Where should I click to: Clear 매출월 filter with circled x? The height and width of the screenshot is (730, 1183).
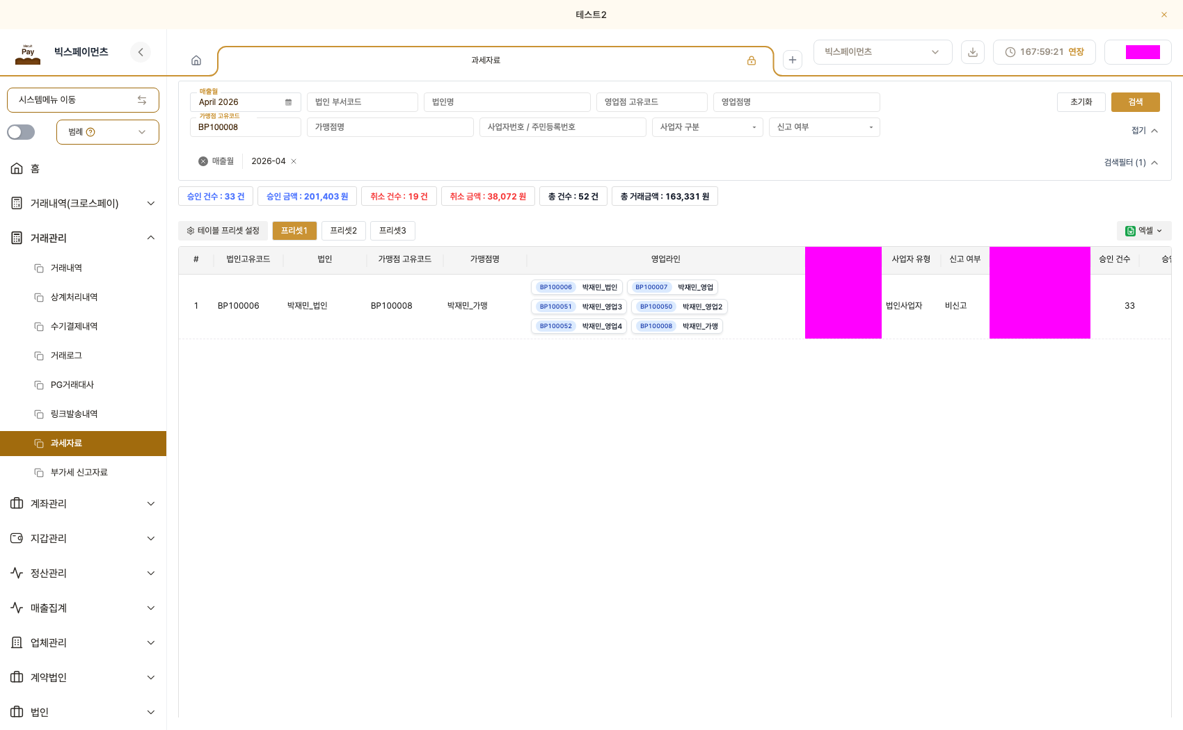click(203, 161)
